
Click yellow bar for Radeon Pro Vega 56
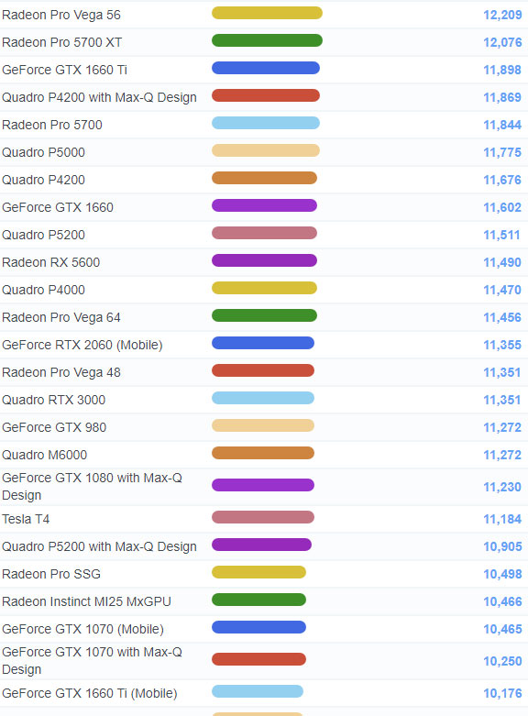[267, 13]
